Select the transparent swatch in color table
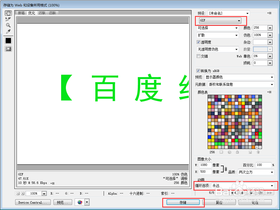Viewport: 280px width, 210px height. [x=260, y=147]
